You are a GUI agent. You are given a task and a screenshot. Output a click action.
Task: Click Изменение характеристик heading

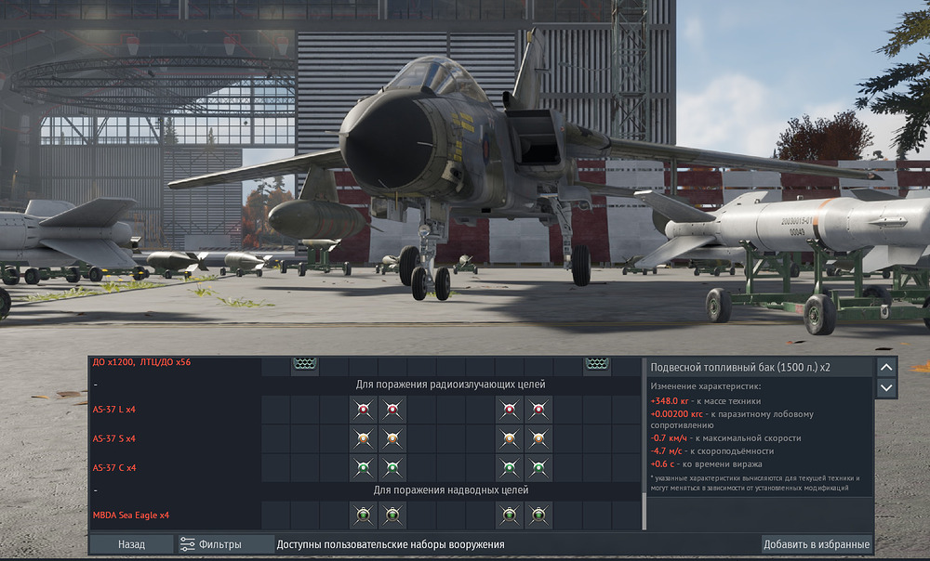click(x=706, y=386)
